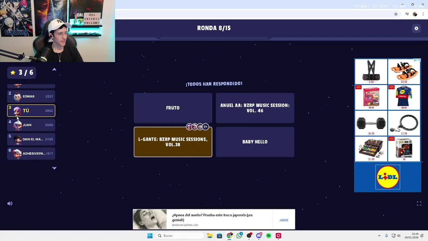Open the network tray icon
This screenshot has width=428, height=241.
tap(394, 236)
